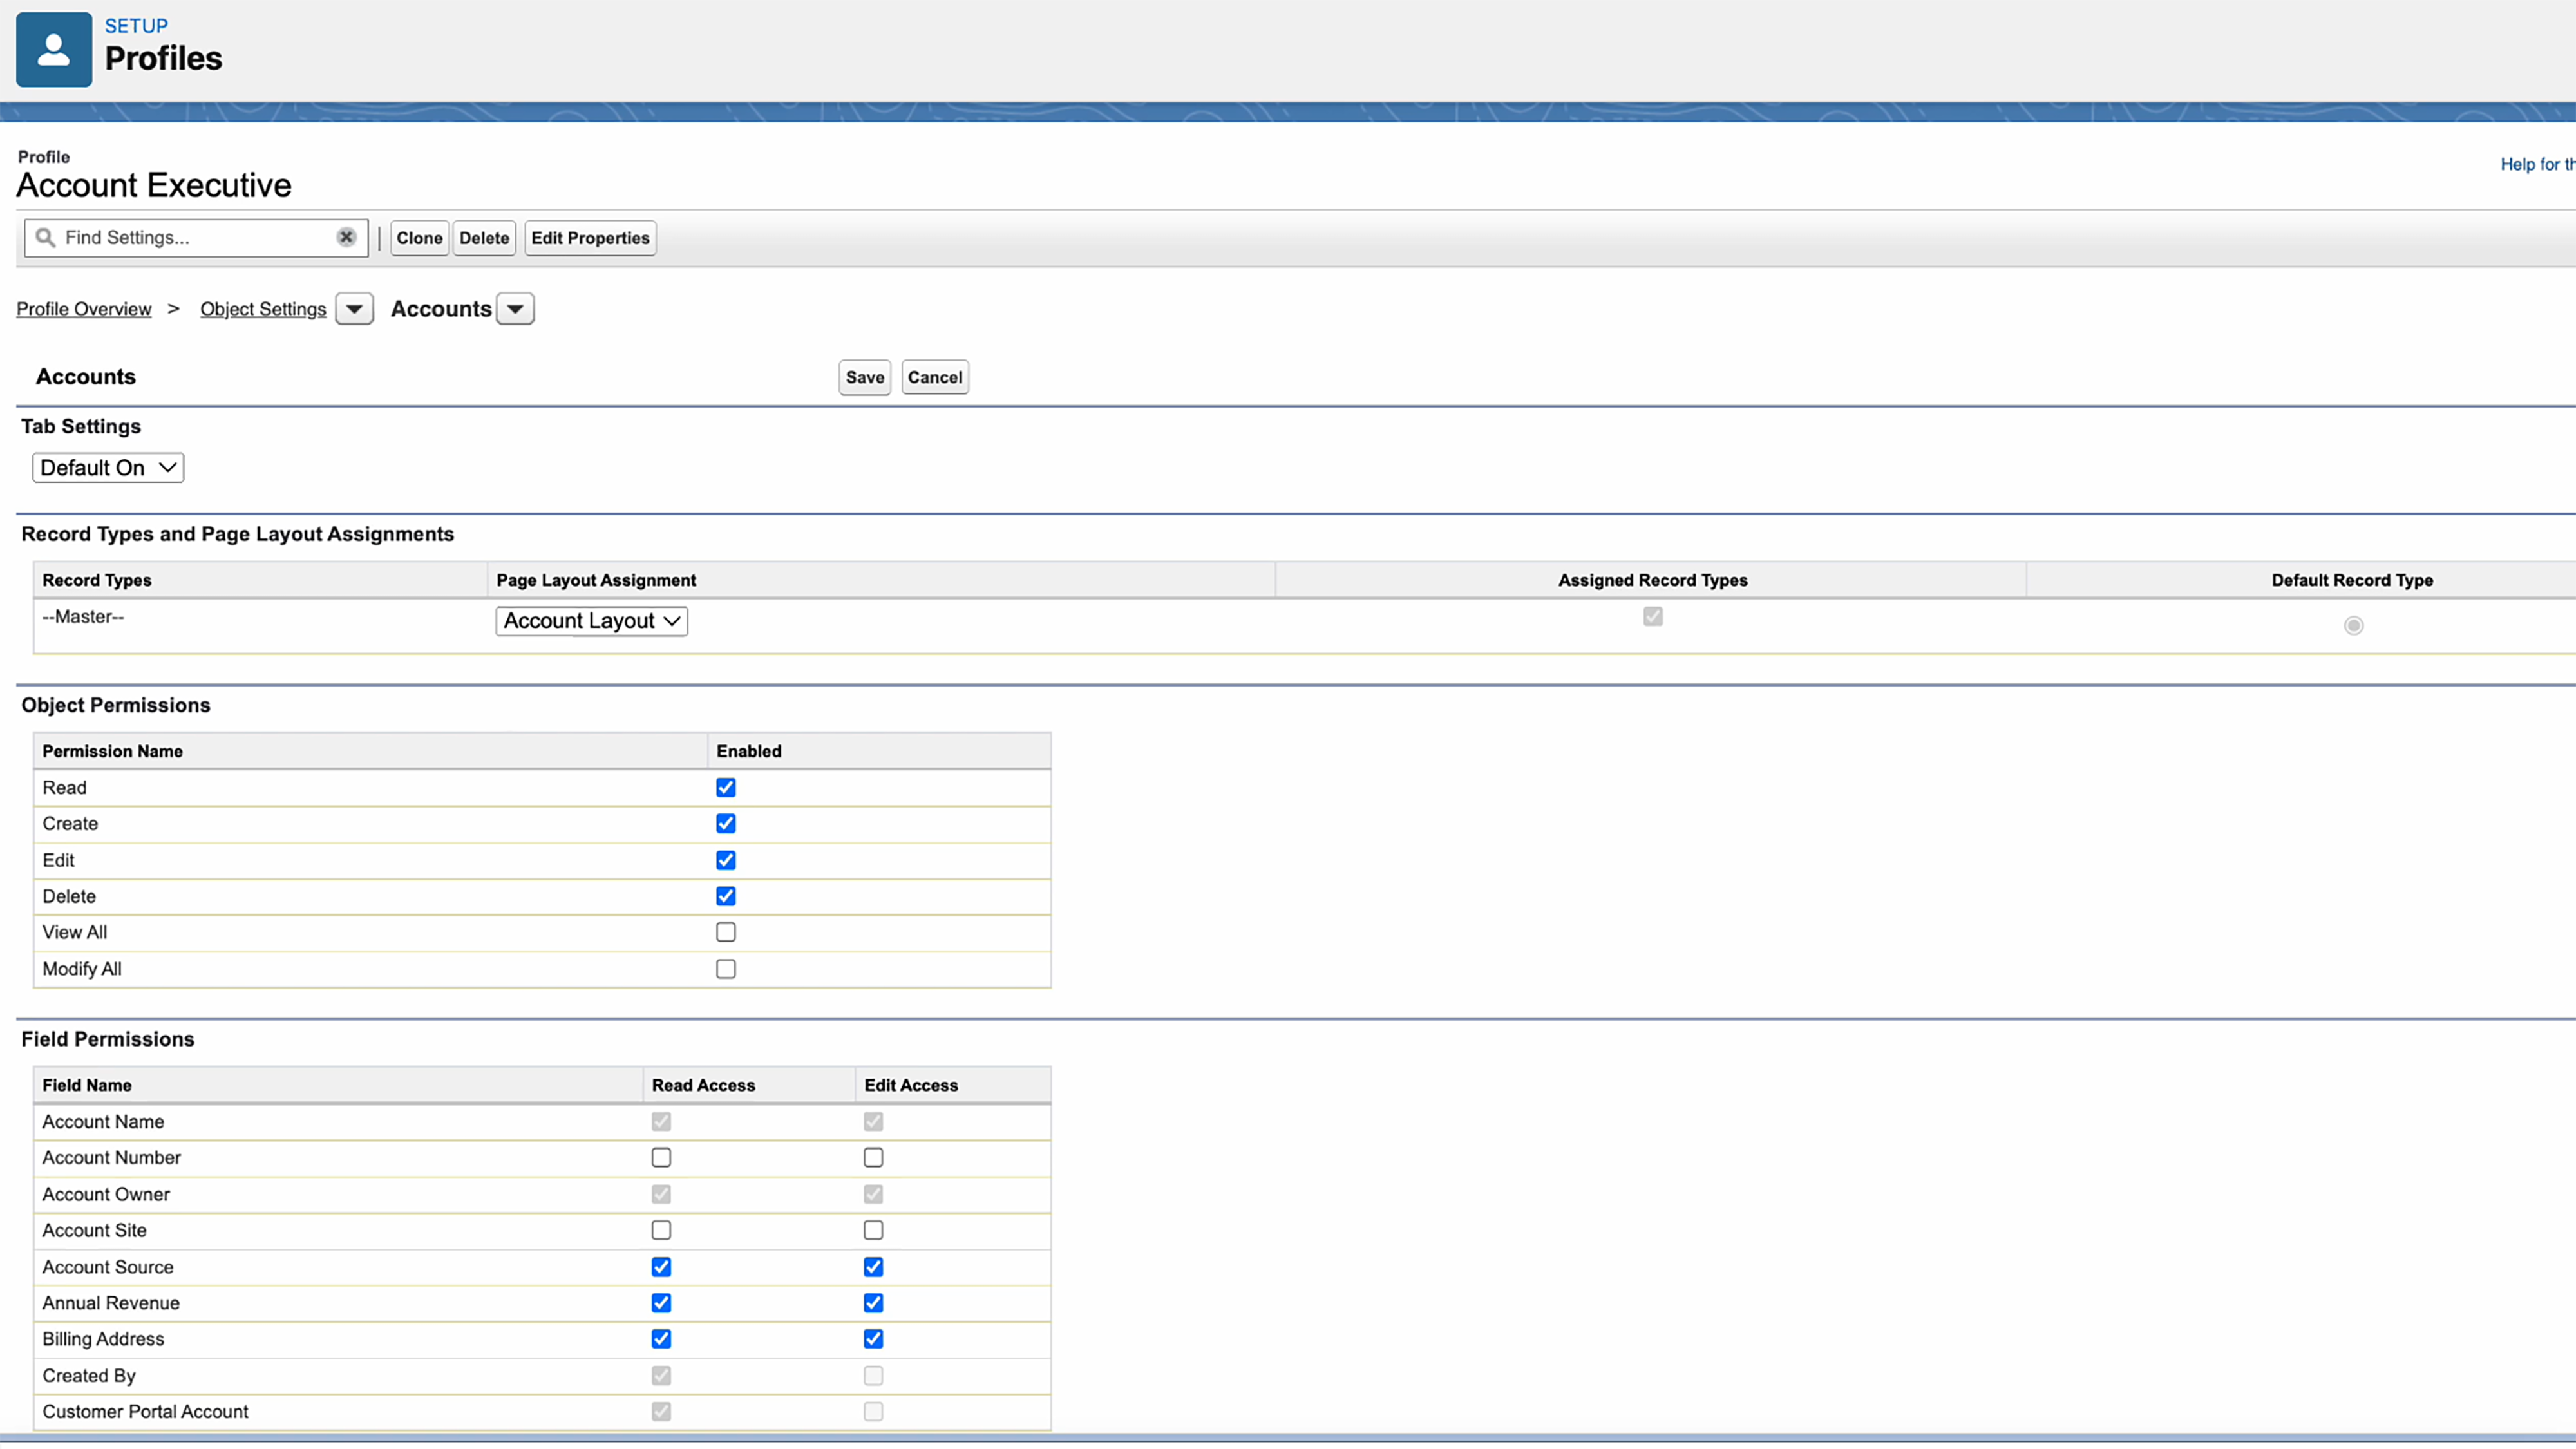Screen dimensions: 2576x1449
Task: Enable the Modify All object permission checkbox
Action: pyautogui.click(x=725, y=968)
